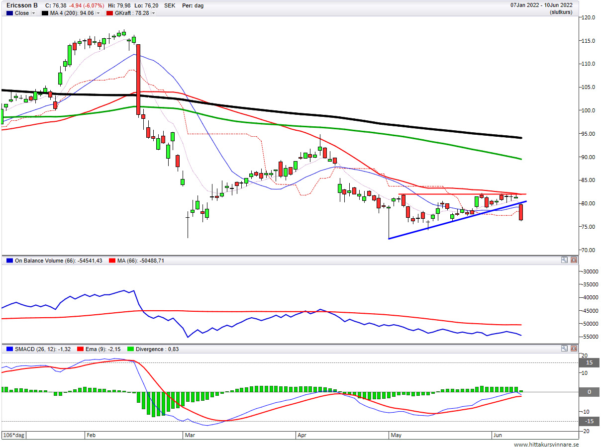Click the black MA 4 (200) color swatch
The height and width of the screenshot is (447, 601).
point(45,13)
